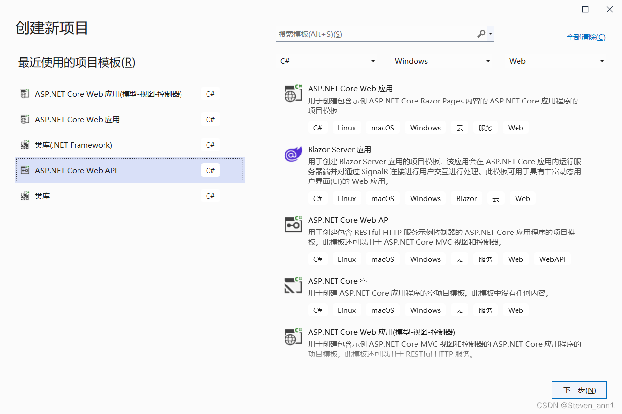Click the 云 tag under ASP.NET Core 空
This screenshot has width=622, height=414.
pyautogui.click(x=460, y=310)
